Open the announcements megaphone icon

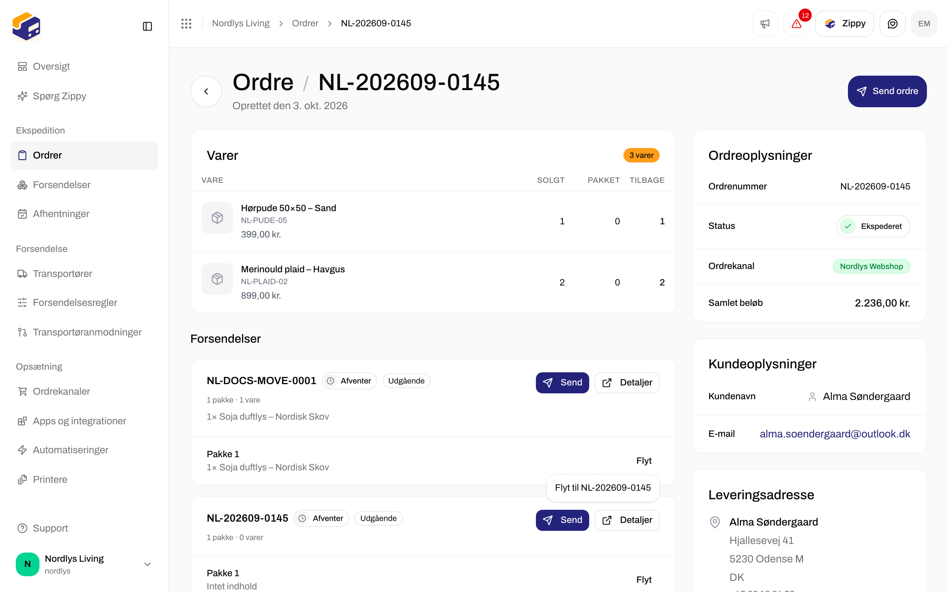click(x=765, y=24)
